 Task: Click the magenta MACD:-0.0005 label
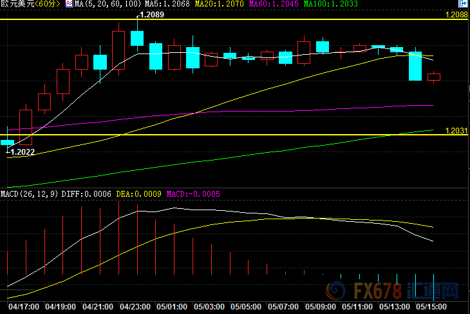(x=194, y=194)
